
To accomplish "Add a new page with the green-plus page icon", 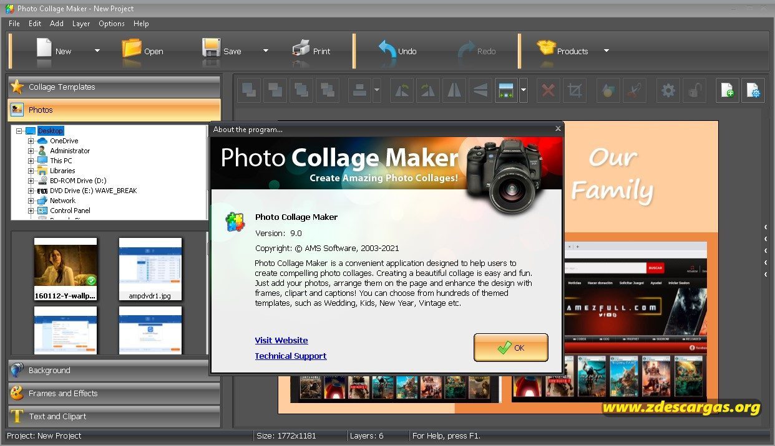I will click(x=727, y=91).
